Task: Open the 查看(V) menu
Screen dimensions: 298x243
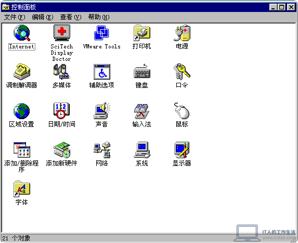Action: click(x=71, y=17)
